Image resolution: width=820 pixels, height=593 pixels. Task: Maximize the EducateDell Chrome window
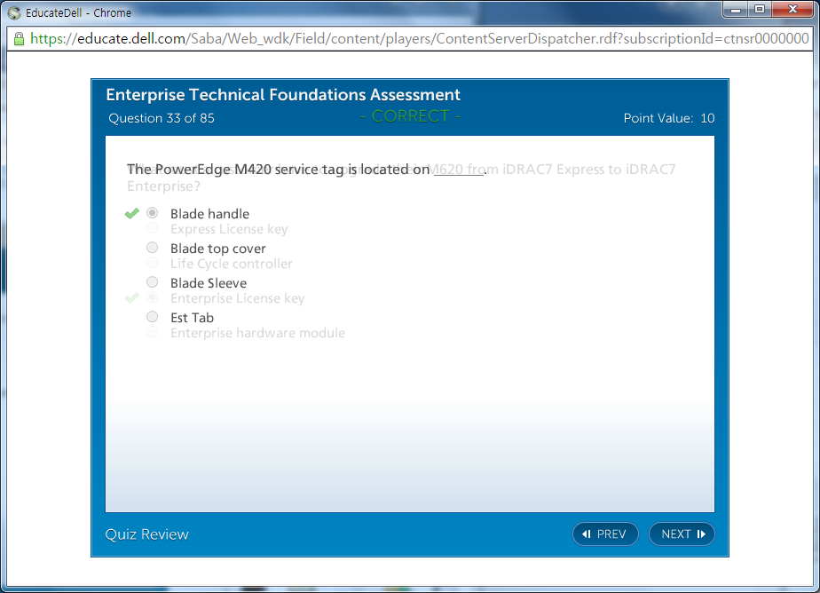coord(760,10)
